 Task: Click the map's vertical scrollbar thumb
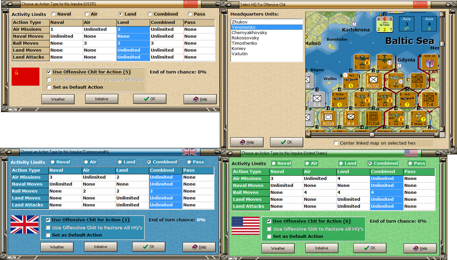coord(442,44)
